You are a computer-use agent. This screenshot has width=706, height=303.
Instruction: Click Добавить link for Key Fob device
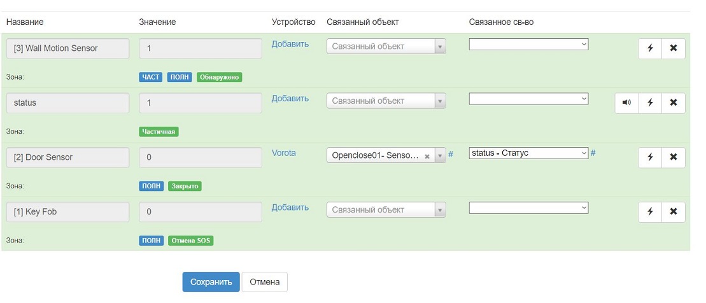click(290, 208)
